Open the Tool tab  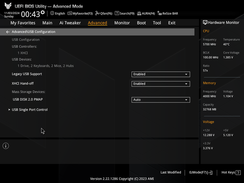[157, 23]
